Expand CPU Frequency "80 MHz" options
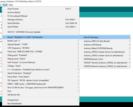This screenshot has height=107, width=133. click(41, 48)
